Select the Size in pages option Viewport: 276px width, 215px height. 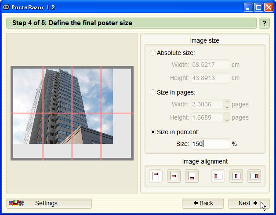coord(153,92)
